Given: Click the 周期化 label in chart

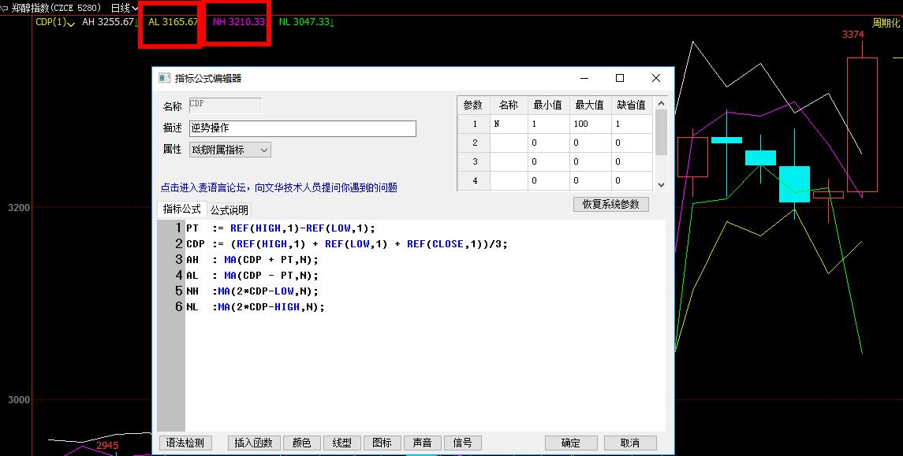Looking at the screenshot, I should click(886, 23).
